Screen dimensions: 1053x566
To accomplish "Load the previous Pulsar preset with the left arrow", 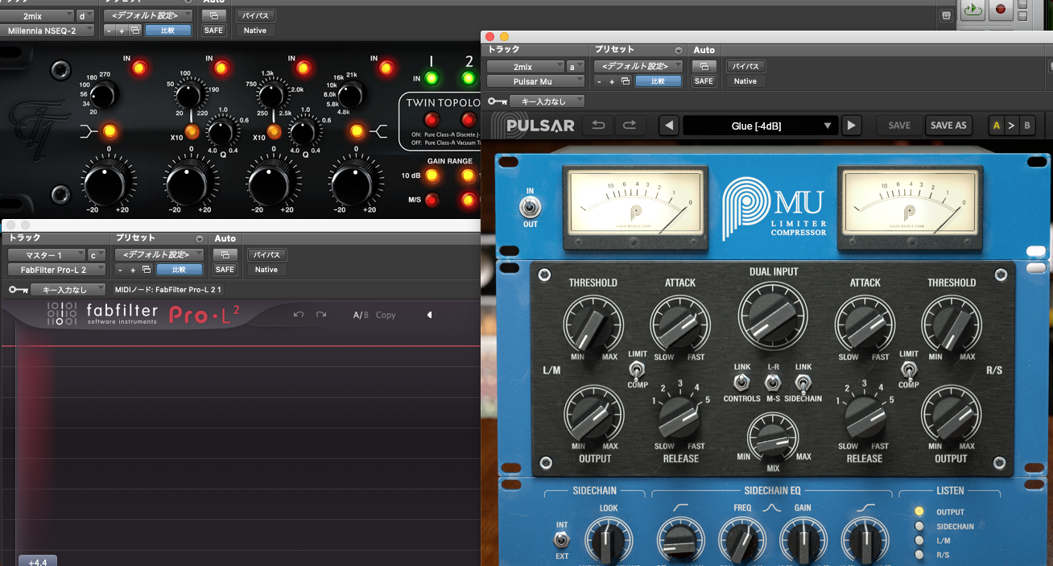I will click(x=668, y=126).
